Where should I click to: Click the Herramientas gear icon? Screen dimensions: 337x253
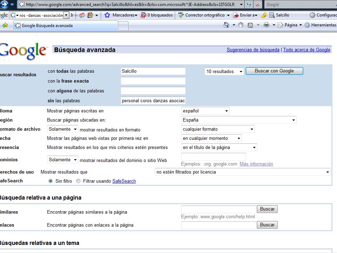point(308,25)
